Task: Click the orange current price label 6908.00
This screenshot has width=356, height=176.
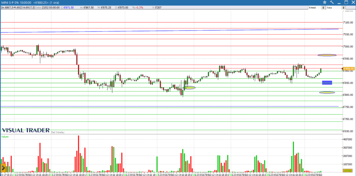Action: tap(349, 69)
